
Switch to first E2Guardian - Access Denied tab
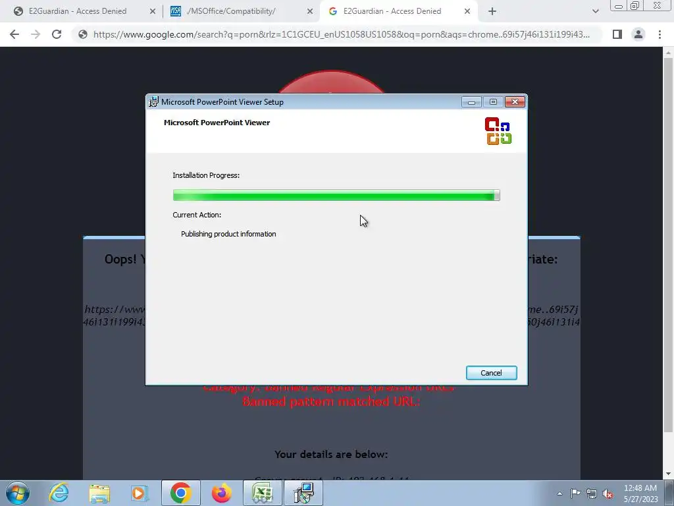tap(78, 11)
